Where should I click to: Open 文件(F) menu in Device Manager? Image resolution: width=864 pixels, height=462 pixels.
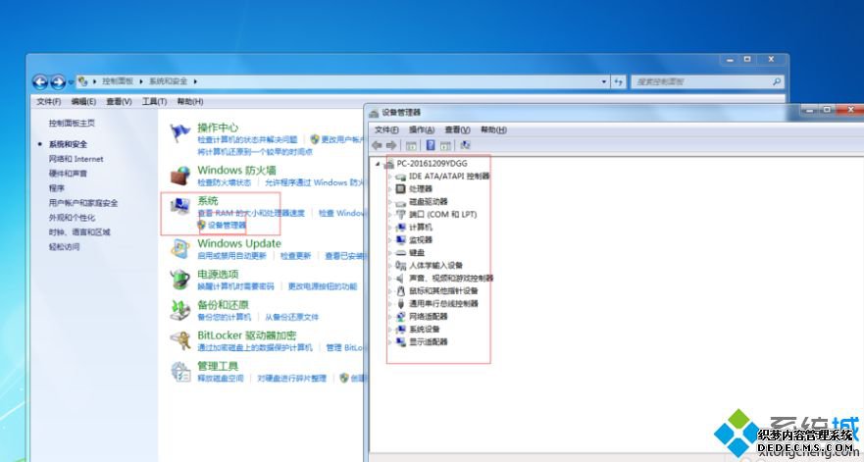pyautogui.click(x=386, y=129)
